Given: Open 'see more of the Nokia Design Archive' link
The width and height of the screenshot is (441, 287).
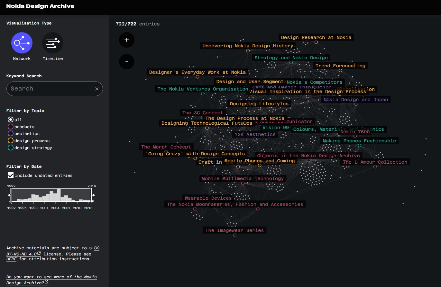Looking at the screenshot, I should coord(51,280).
